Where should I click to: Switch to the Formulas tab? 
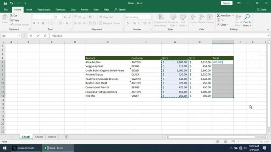61,10
